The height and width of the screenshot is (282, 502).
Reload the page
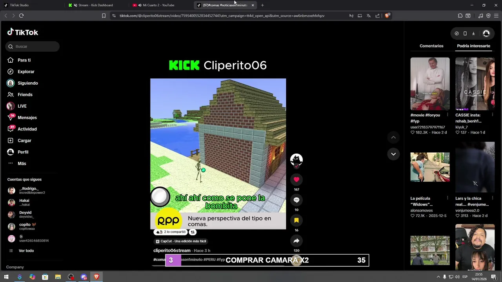pyautogui.click(x=21, y=16)
